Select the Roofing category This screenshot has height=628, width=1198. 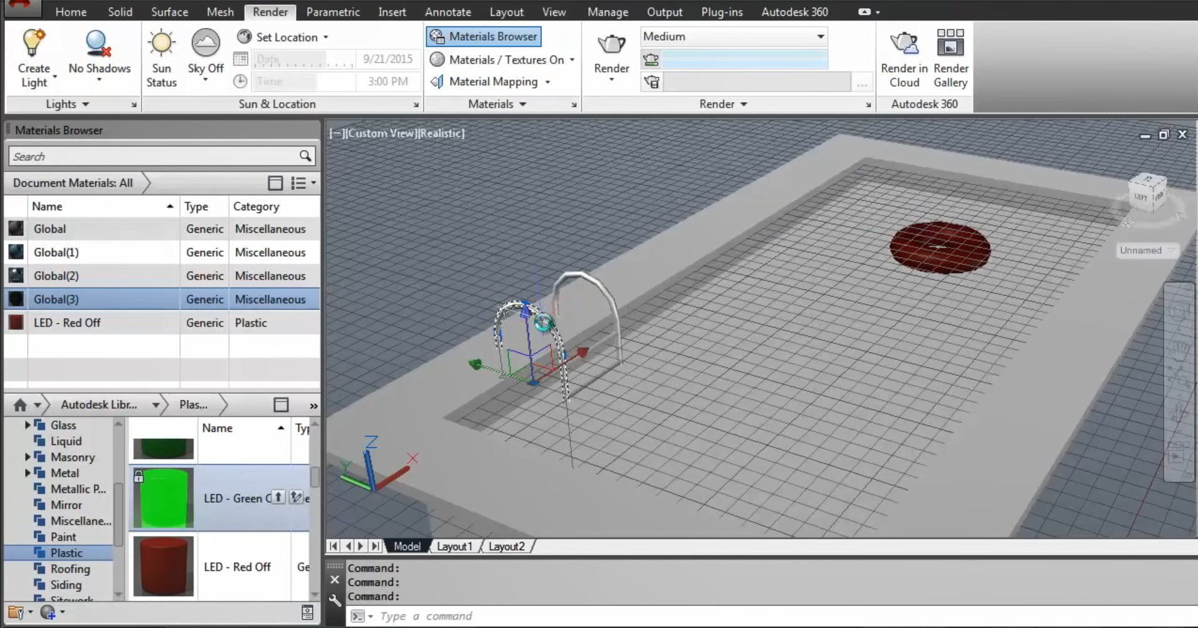(70, 569)
